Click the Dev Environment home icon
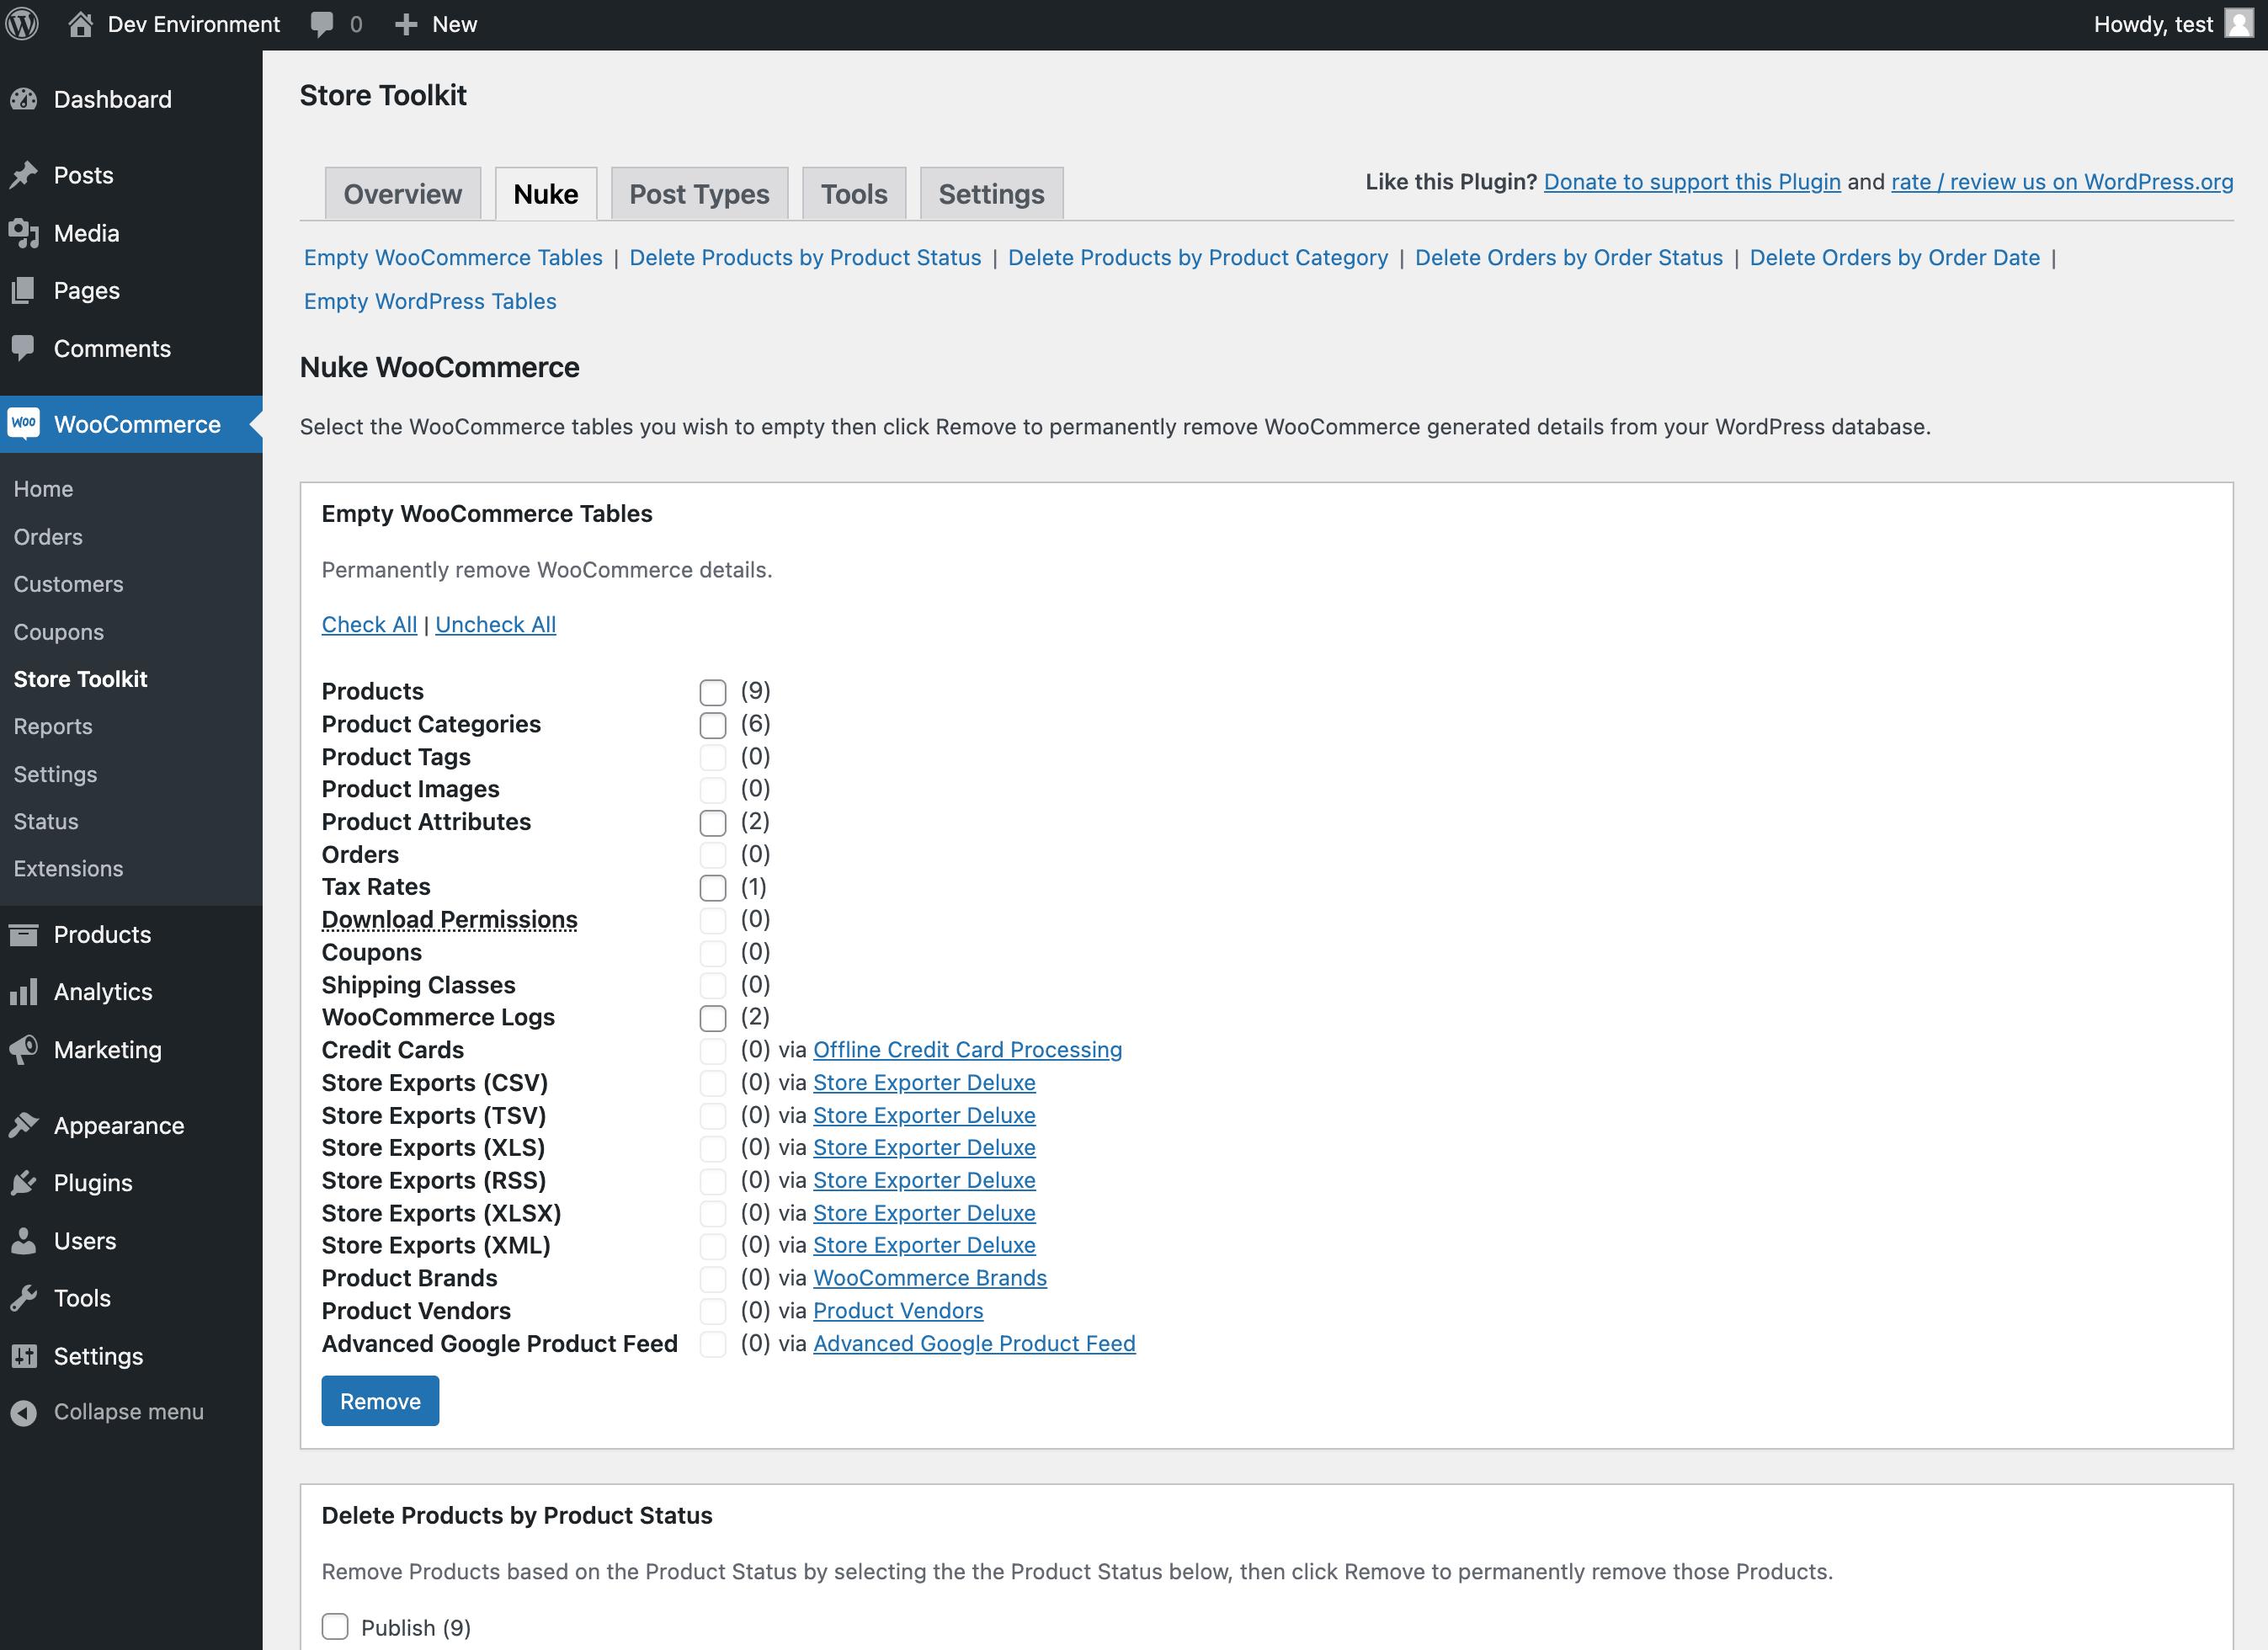This screenshot has height=1650, width=2268. (80, 24)
